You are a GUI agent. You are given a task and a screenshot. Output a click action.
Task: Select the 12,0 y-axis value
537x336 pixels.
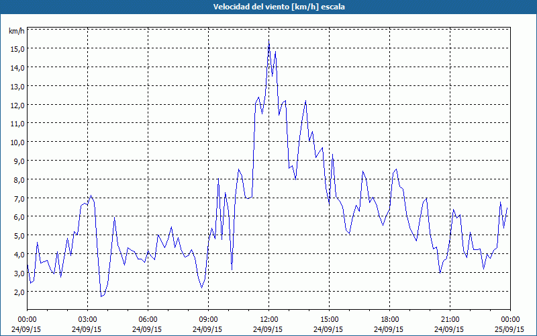click(x=17, y=106)
